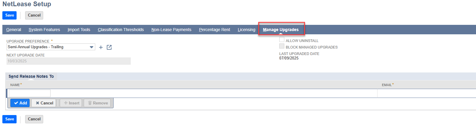Image resolution: width=476 pixels, height=126 pixels.
Task: Add the release notes recipient row
Action: (x=20, y=103)
